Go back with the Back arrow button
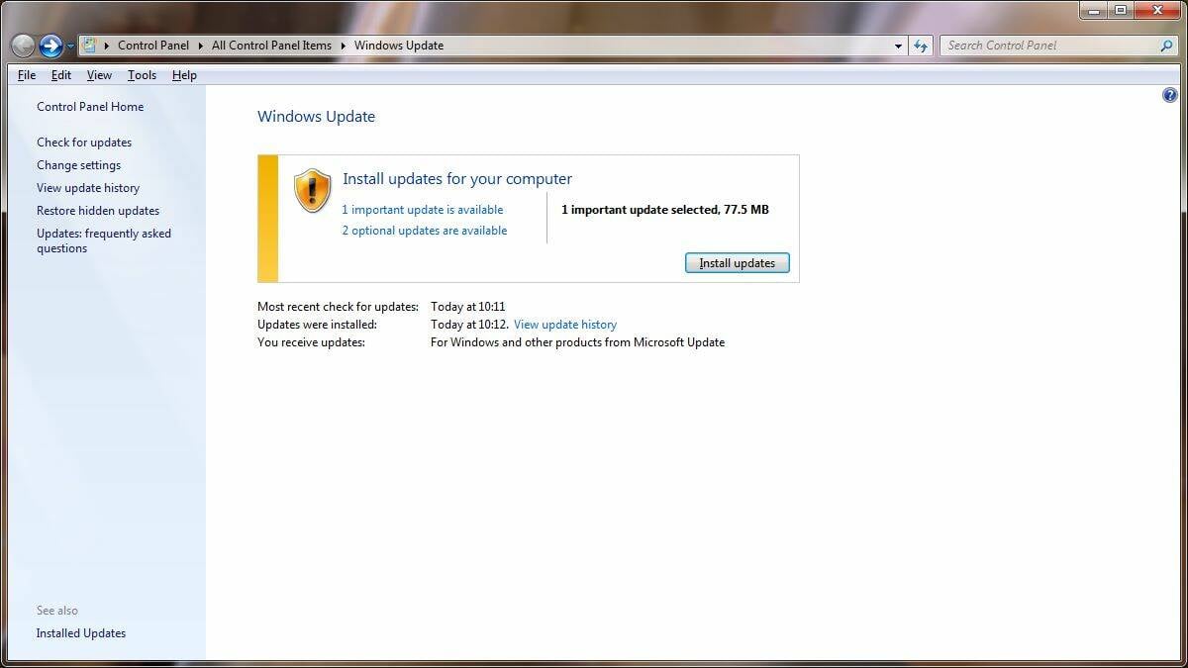This screenshot has height=668, width=1188. coord(23,46)
